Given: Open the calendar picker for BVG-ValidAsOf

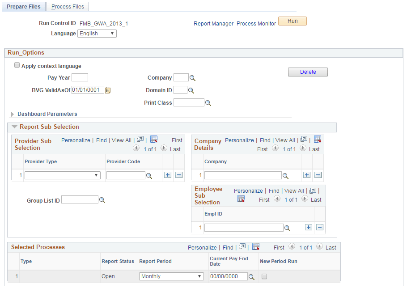Looking at the screenshot, I should 107,90.
